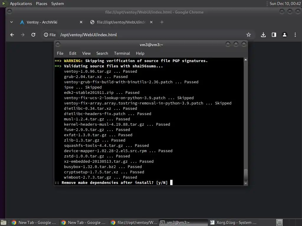This screenshot has width=302, height=226.
Task: Click 'cryptsetup-1.7.5.tar.xz ... Passed' line
Action: (104, 172)
